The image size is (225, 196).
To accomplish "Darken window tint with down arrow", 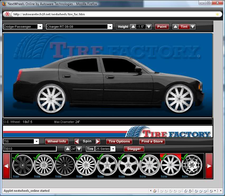I will (193, 27).
